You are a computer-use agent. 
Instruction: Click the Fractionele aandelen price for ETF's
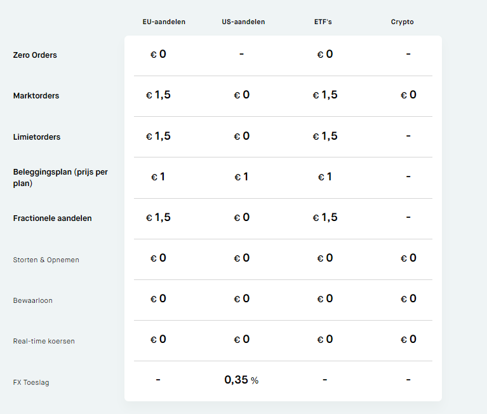pos(324,217)
